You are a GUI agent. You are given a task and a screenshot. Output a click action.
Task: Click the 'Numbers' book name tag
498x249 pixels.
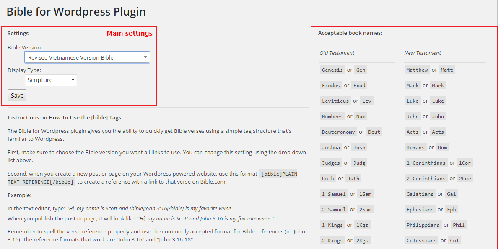pos(332,117)
